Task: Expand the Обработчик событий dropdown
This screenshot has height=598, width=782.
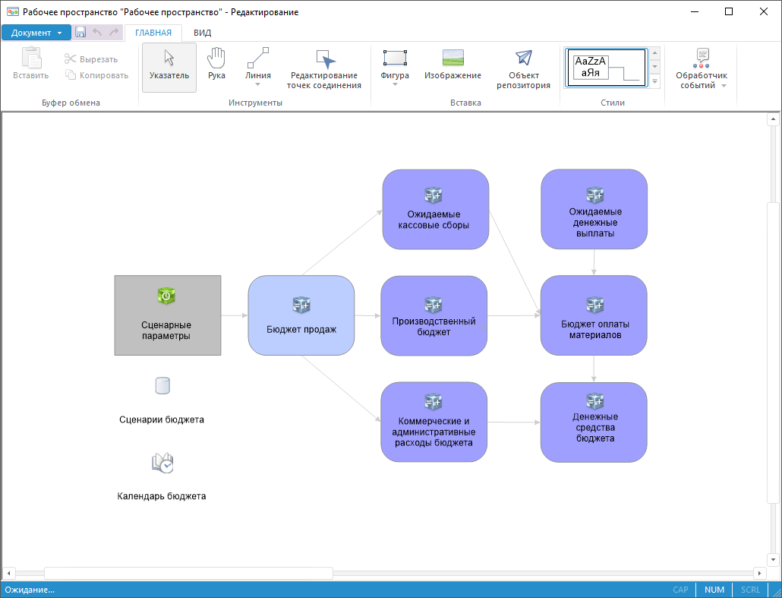Action: [723, 86]
